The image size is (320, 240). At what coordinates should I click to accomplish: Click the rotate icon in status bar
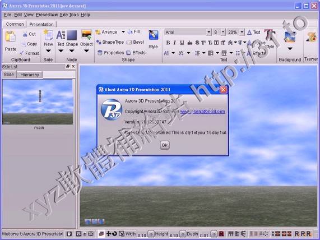coord(114,233)
